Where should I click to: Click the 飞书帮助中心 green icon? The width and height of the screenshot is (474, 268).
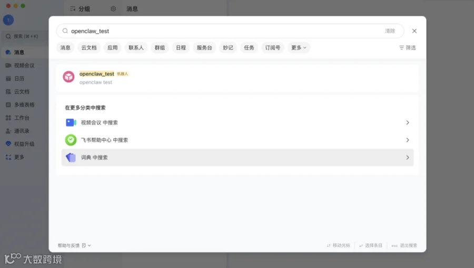tap(71, 140)
